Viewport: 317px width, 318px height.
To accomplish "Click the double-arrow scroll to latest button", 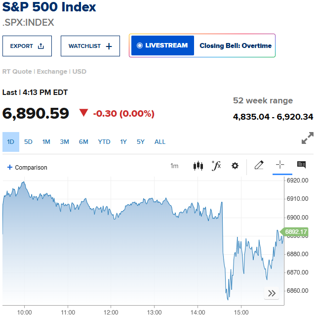I will pos(272,293).
